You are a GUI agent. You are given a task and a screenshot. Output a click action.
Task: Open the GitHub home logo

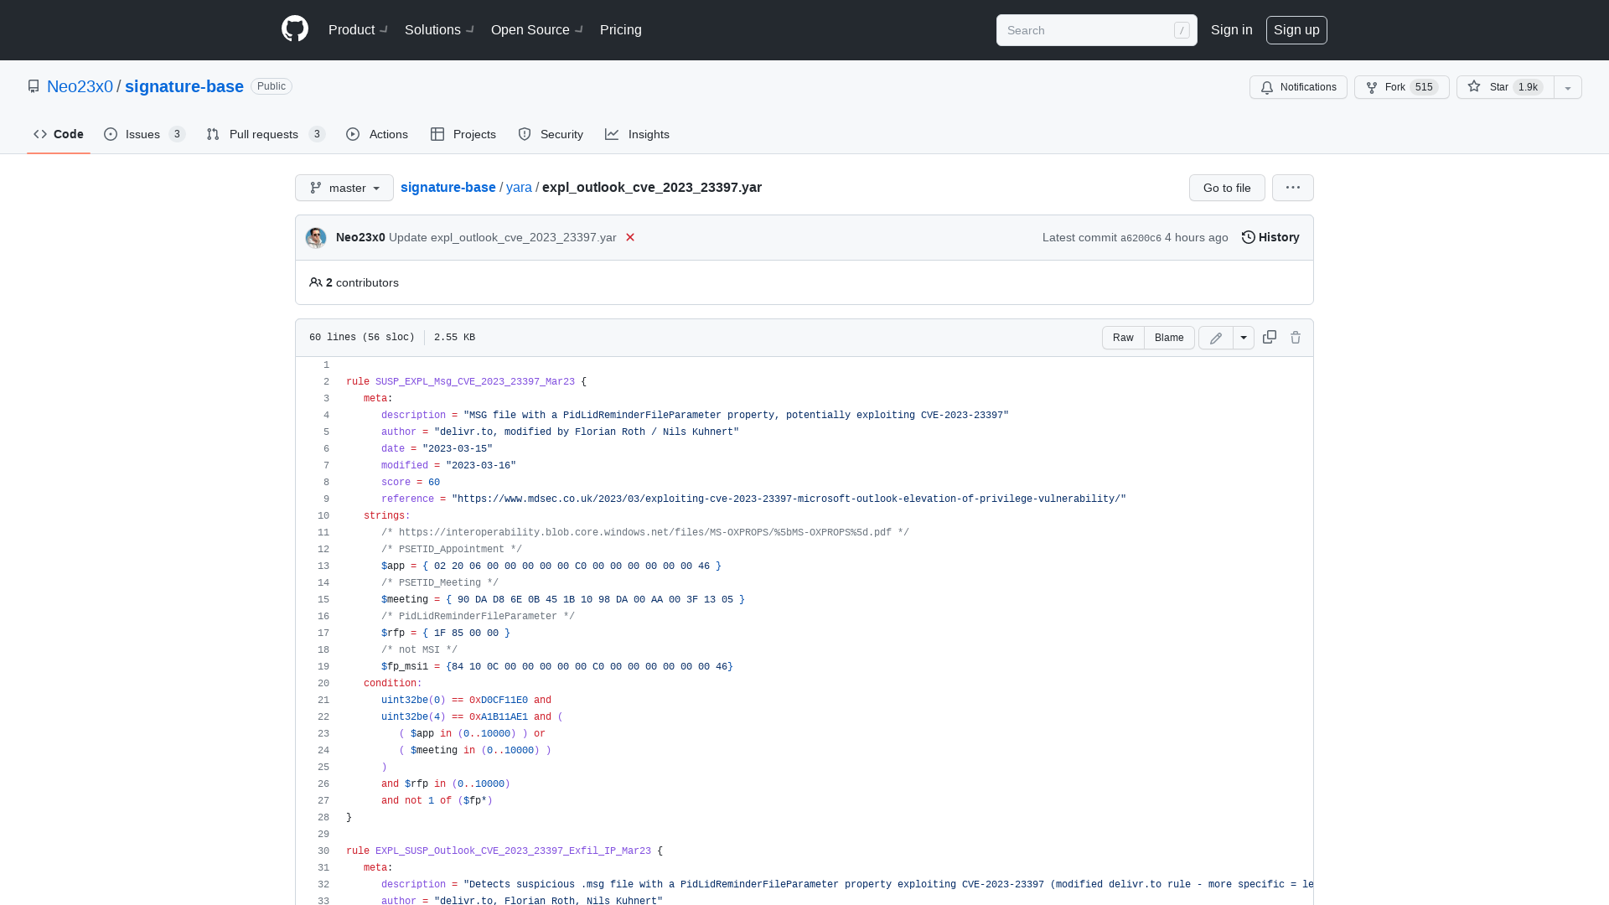pyautogui.click(x=295, y=29)
